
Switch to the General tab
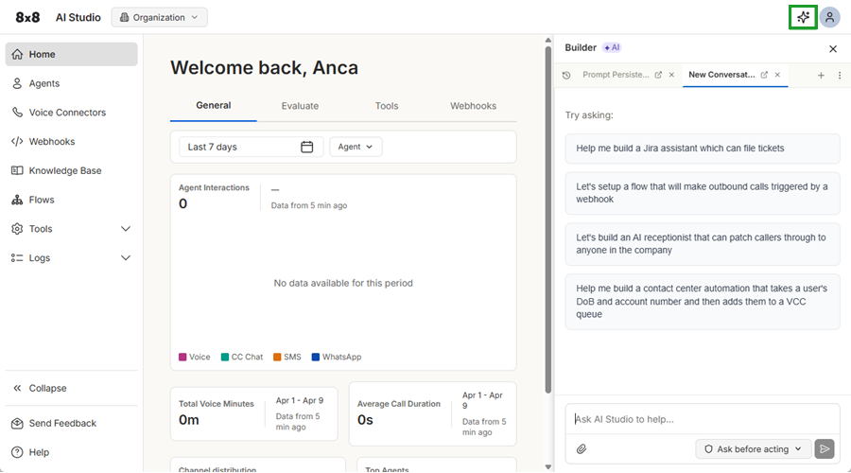point(214,105)
